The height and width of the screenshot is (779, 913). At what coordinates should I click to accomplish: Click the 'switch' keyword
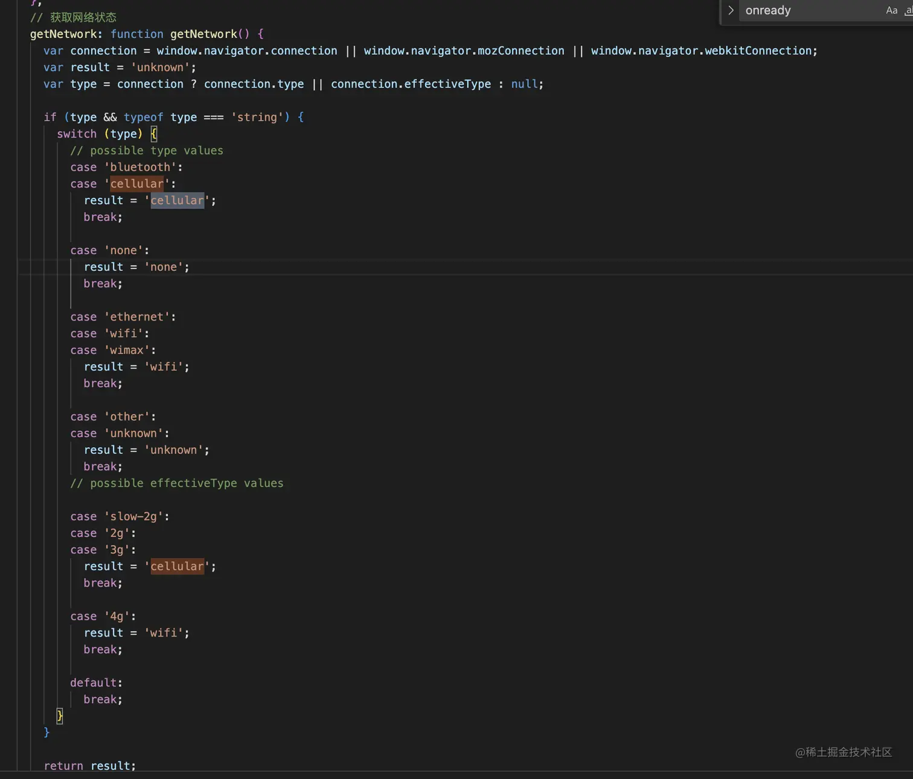(x=77, y=134)
